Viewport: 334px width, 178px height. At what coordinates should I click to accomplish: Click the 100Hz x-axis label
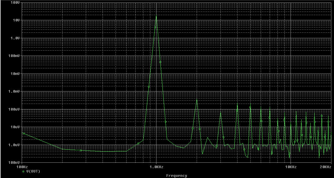(22, 167)
